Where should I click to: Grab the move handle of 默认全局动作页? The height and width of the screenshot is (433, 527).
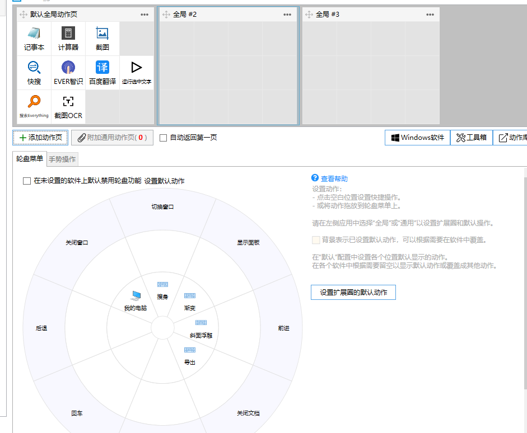click(23, 15)
